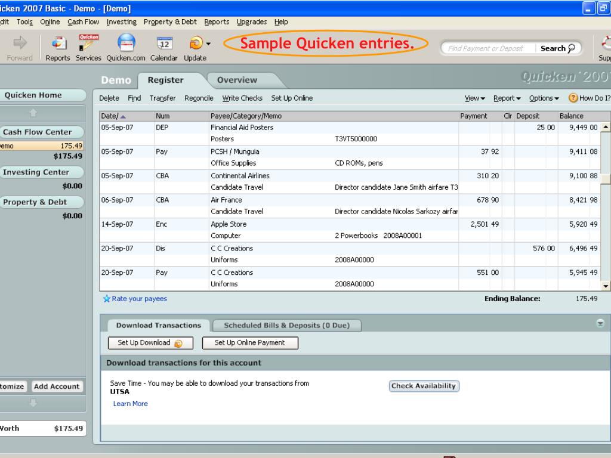This screenshot has width=611, height=458.
Task: Open the Upgrades menu
Action: [252, 22]
